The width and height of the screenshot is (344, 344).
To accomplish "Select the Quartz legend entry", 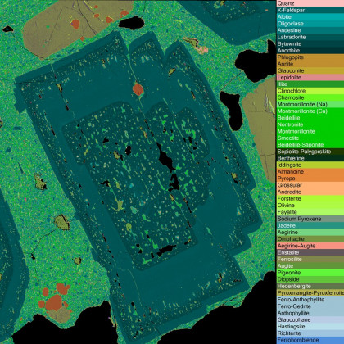I will click(x=310, y=3).
